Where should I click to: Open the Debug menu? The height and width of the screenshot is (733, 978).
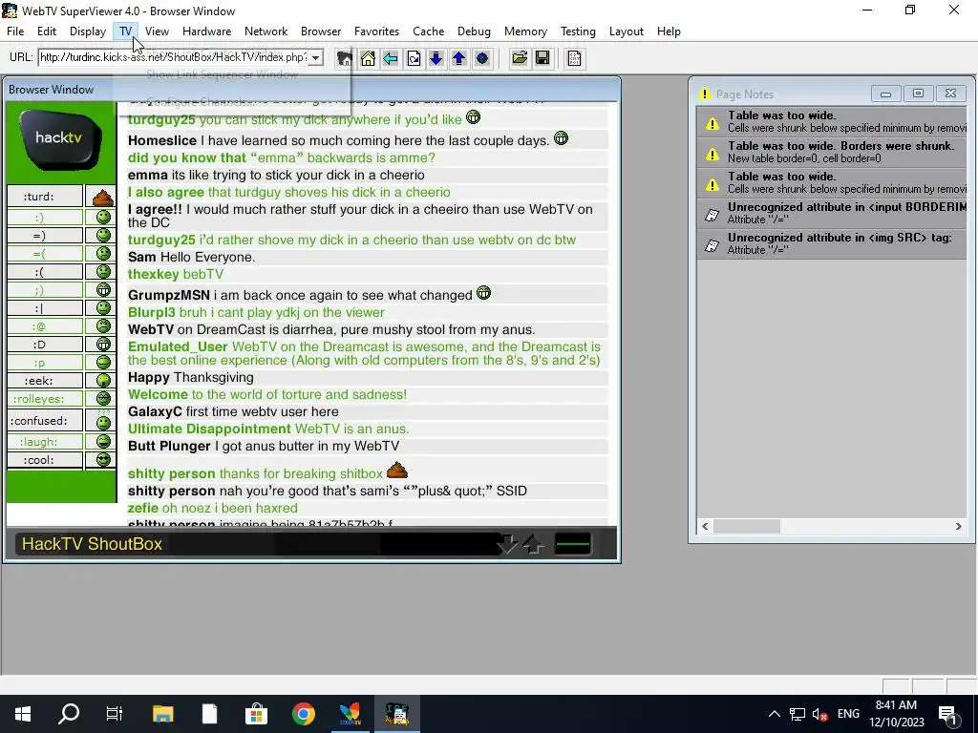[x=474, y=31]
